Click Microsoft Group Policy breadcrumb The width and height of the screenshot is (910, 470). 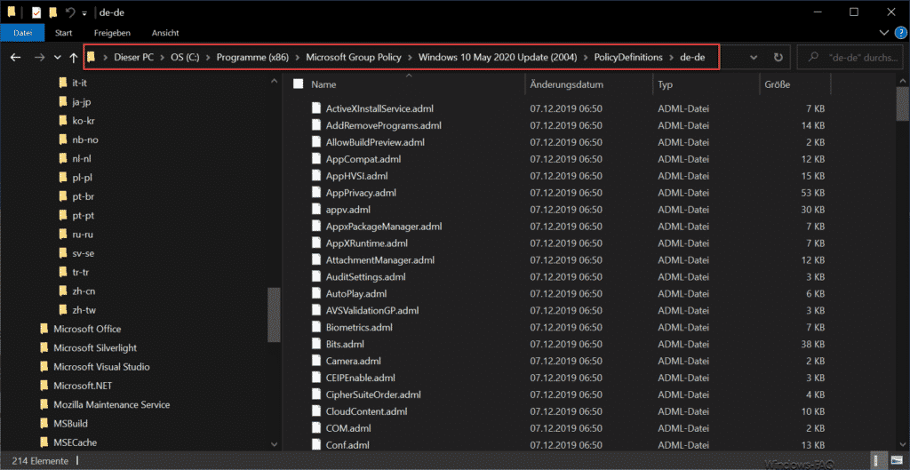click(354, 58)
